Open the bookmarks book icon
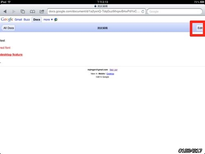205x154 pixels. (x=32, y=11)
